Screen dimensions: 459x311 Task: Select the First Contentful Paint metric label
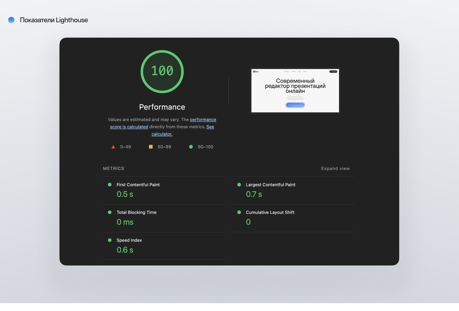tap(138, 185)
